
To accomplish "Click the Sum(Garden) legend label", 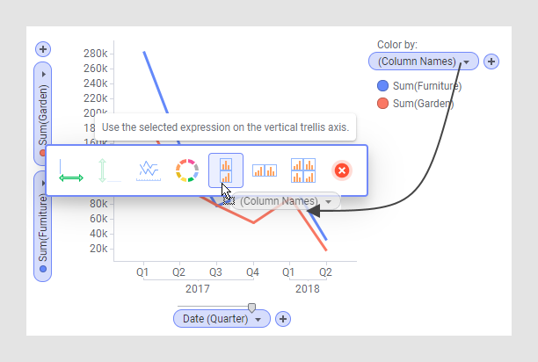I will tap(423, 103).
